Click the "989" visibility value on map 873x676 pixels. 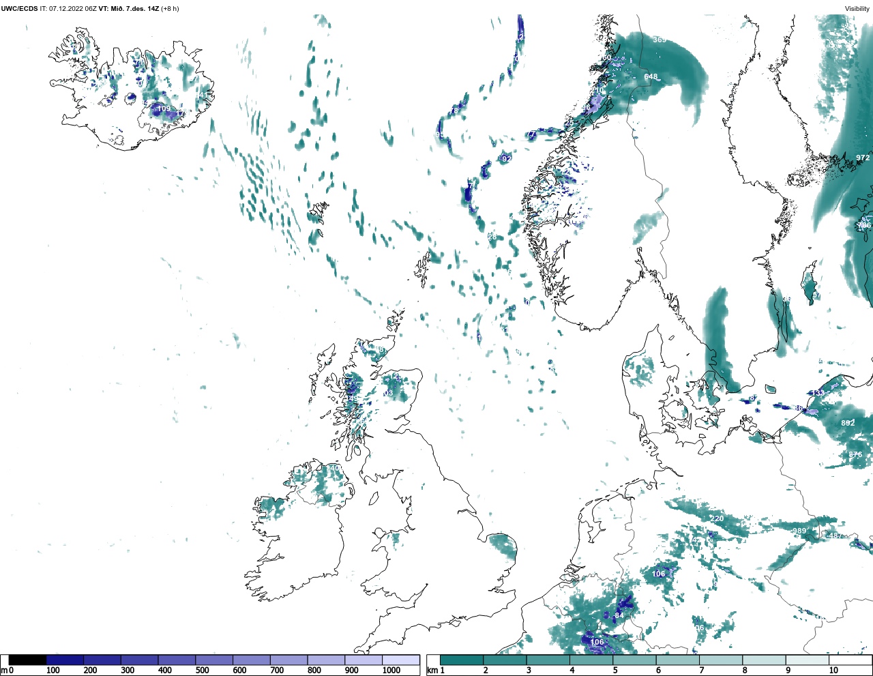point(799,531)
